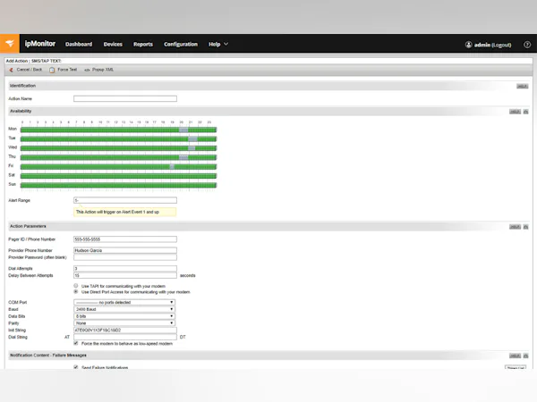Click the Force Test clipboard icon
The height and width of the screenshot is (402, 537).
[52, 70]
